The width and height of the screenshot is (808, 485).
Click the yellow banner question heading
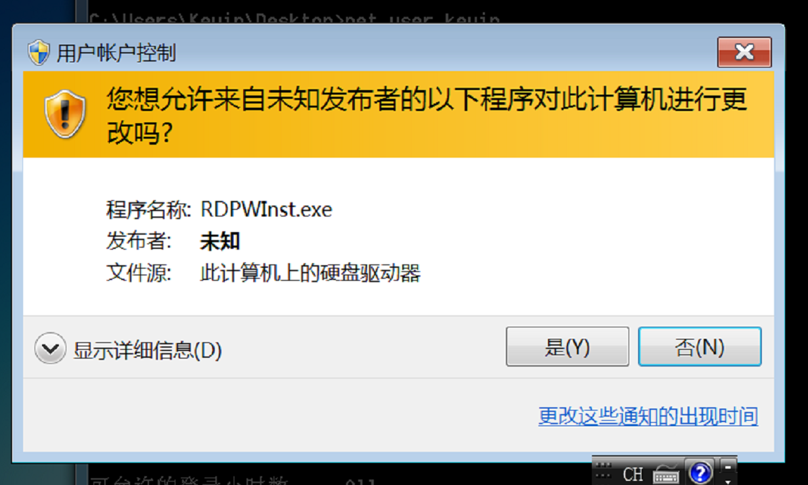click(x=427, y=115)
